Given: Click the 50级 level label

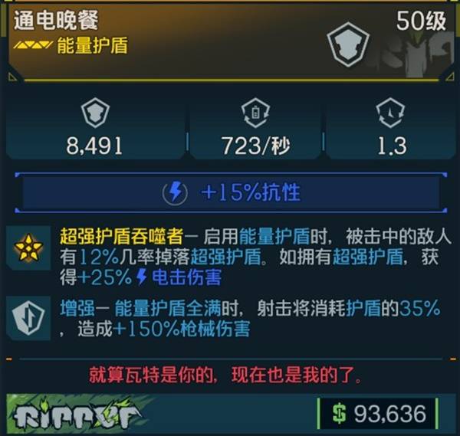Looking at the screenshot, I should pos(421,21).
